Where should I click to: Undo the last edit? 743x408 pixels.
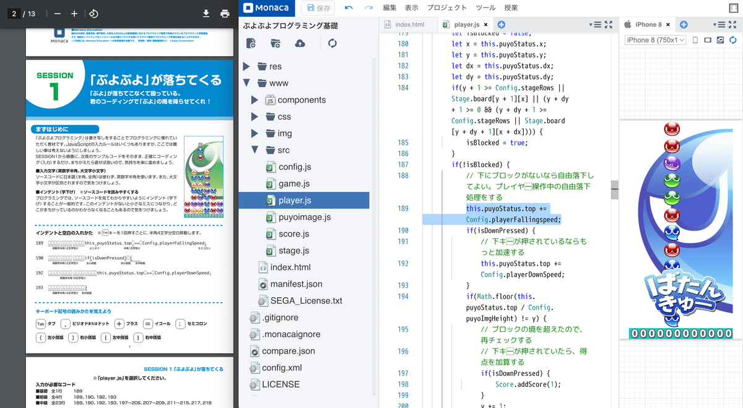click(x=349, y=7)
